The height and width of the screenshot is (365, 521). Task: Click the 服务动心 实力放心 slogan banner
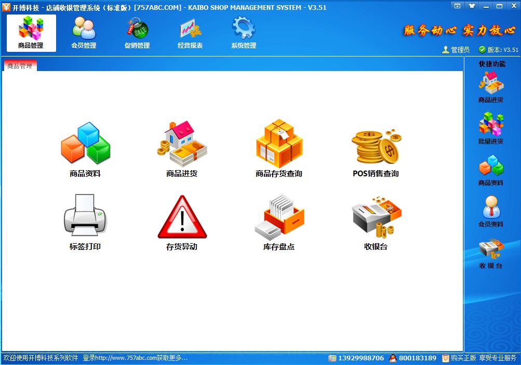[x=460, y=31]
